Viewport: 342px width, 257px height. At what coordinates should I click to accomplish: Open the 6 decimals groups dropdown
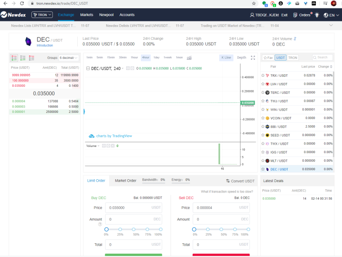point(69,58)
